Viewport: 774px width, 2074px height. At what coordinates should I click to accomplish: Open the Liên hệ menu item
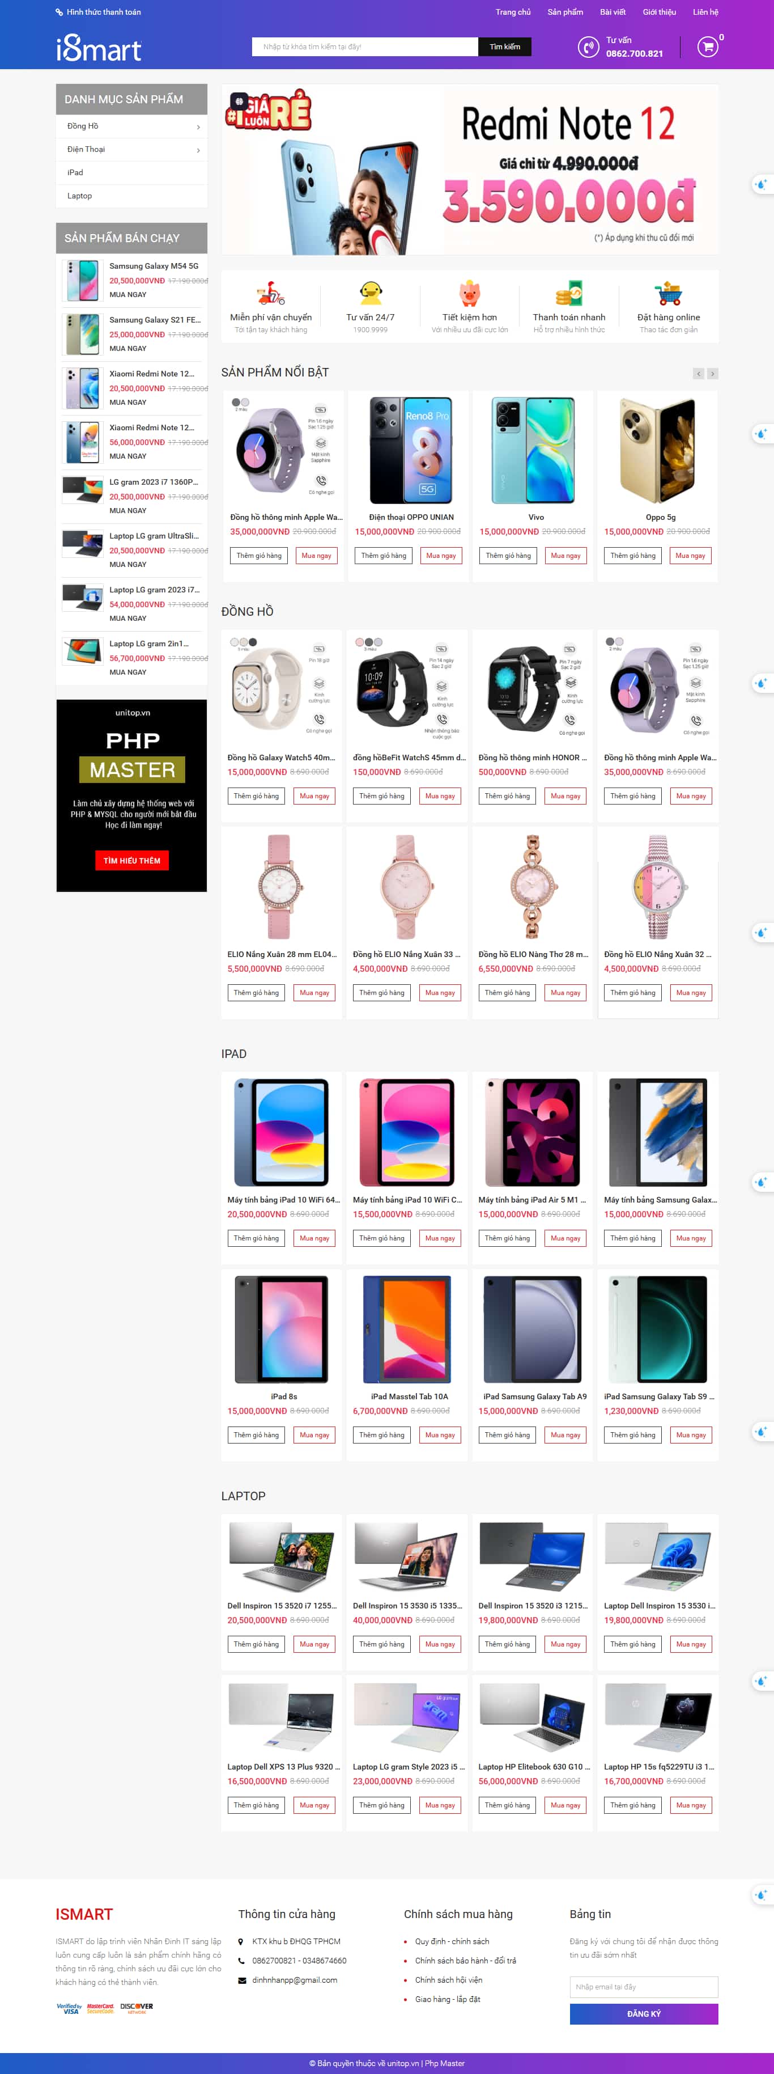click(705, 12)
